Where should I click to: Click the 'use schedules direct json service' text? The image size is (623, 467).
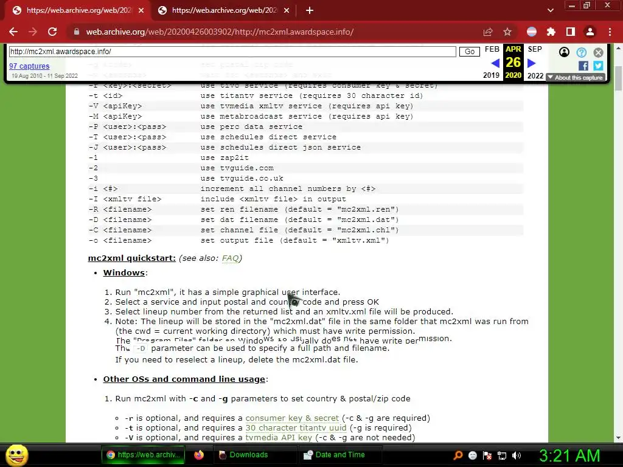pos(280,147)
